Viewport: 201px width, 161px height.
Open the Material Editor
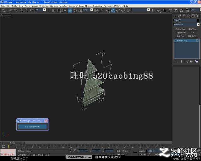[x=182, y=10]
